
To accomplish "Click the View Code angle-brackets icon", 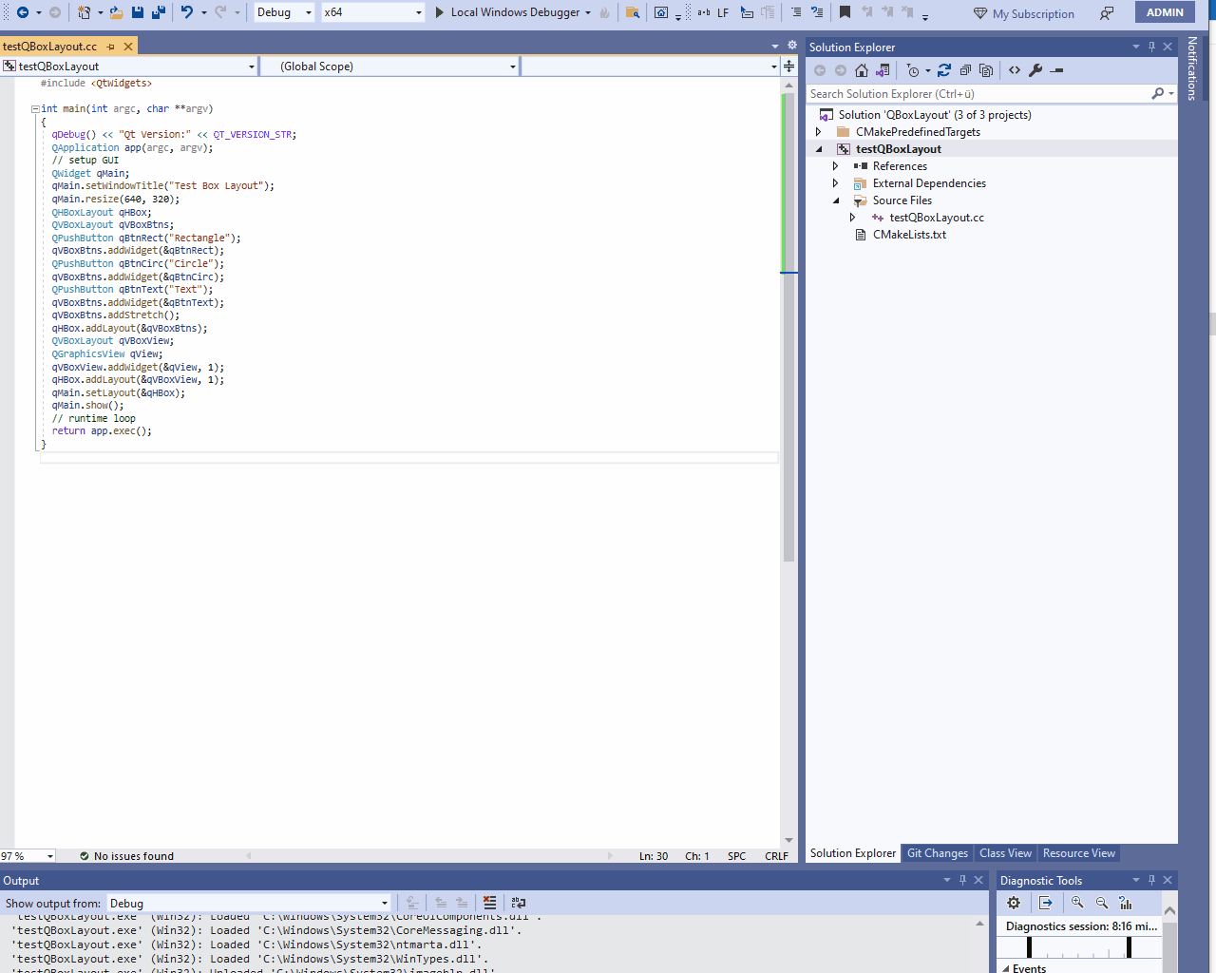I will 1015,70.
